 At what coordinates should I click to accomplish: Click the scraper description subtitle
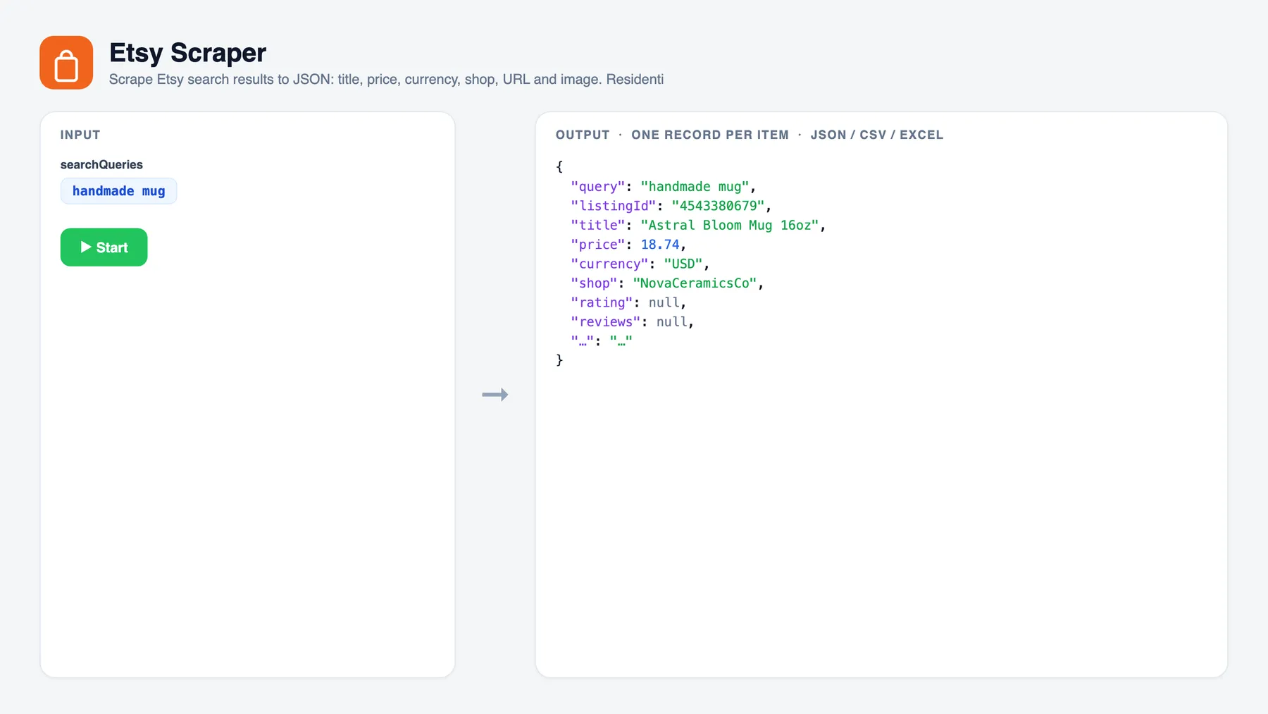pos(386,79)
